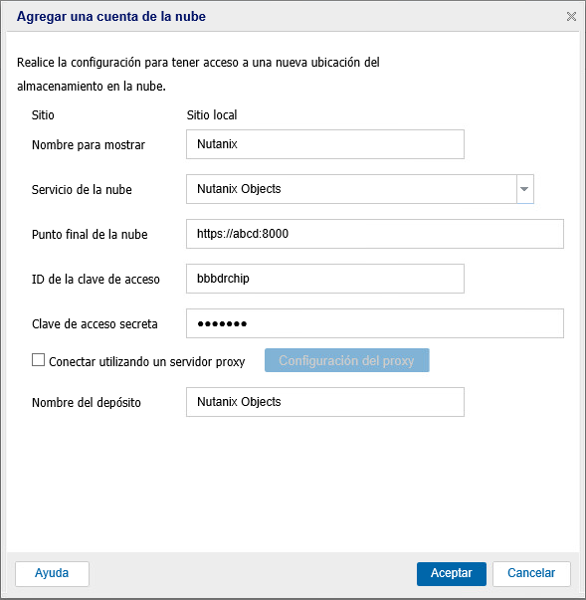The height and width of the screenshot is (600, 586).
Task: Expand the Servicio de la nube dropdown arrow
Action: coord(524,189)
